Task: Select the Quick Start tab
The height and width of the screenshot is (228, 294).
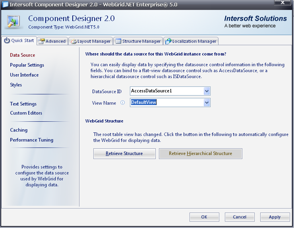Action: coord(19,40)
